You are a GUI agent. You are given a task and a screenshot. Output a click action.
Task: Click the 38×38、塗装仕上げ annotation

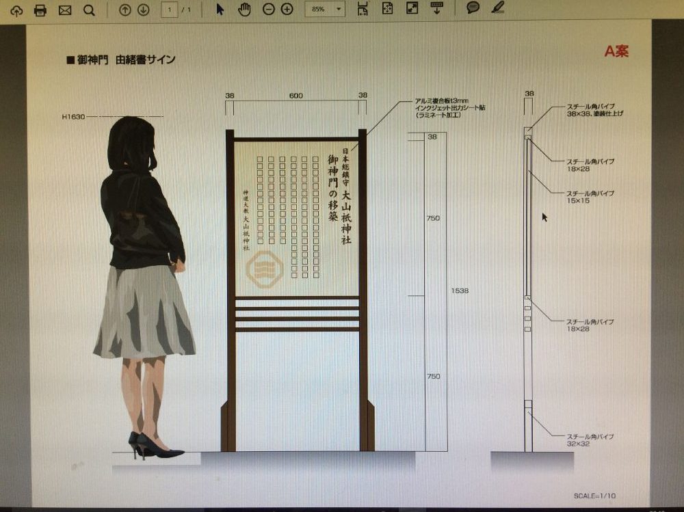click(x=594, y=113)
